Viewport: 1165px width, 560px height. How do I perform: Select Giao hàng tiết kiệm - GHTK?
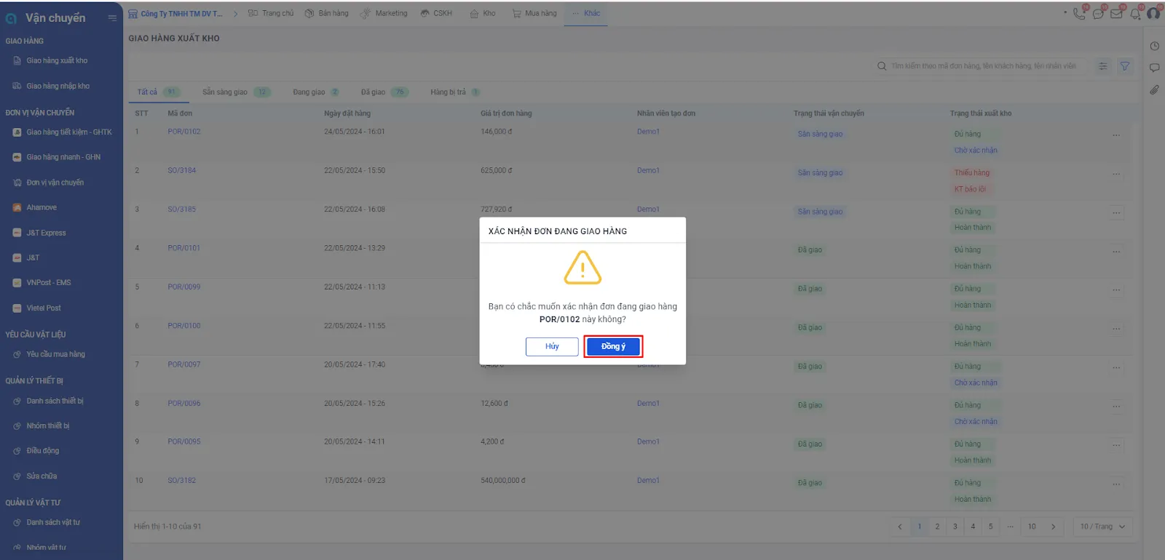(x=69, y=132)
